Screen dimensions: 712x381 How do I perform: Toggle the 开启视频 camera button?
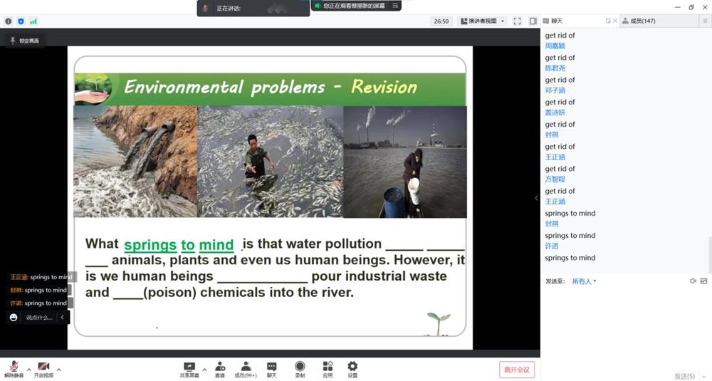[x=43, y=368]
